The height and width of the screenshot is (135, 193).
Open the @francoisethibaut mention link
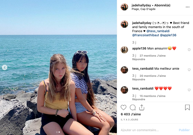[x=146, y=35]
